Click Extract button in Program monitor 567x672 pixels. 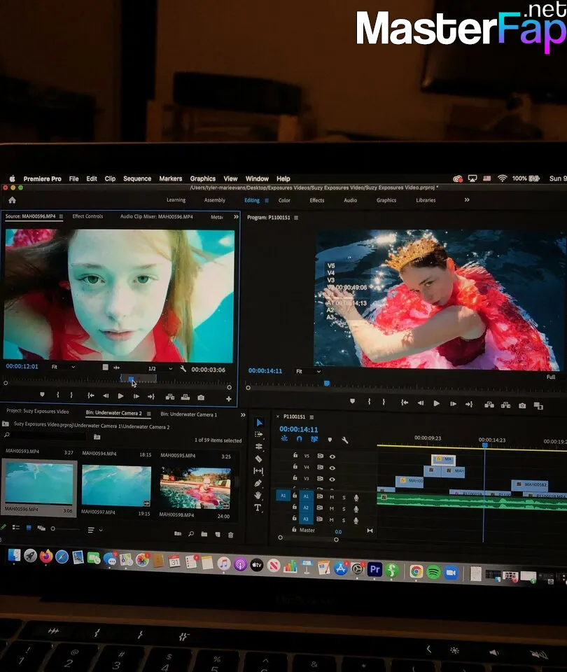(505, 405)
